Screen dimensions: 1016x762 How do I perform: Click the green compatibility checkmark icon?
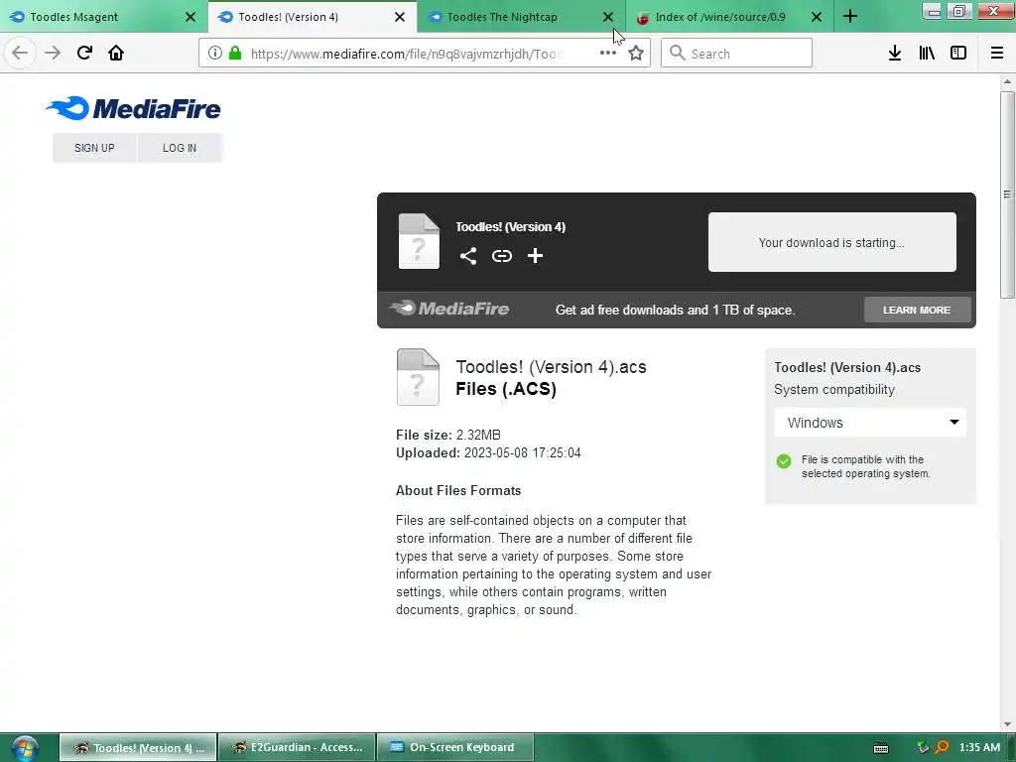coord(784,461)
